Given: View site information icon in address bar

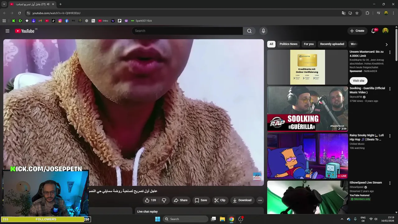Looking at the screenshot, I should pos(28,13).
